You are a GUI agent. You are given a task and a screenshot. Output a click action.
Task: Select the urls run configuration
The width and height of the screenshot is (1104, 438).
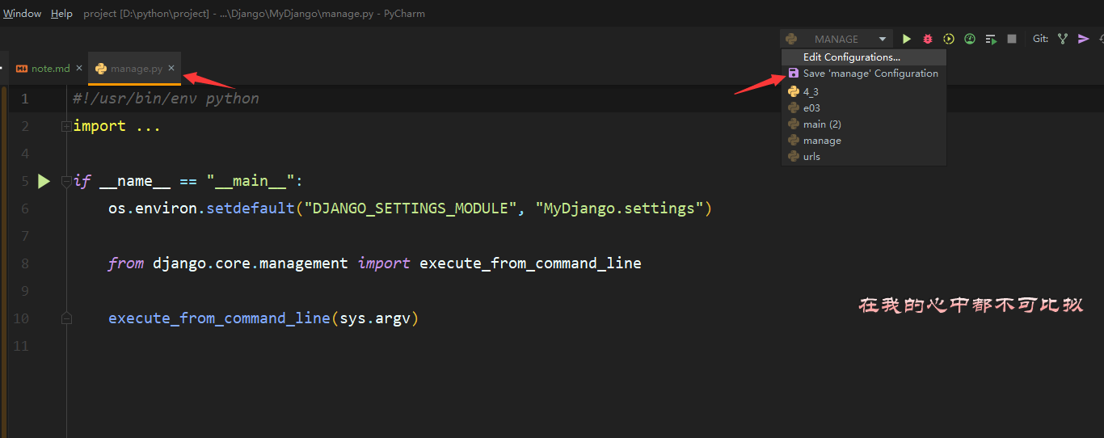(x=863, y=156)
